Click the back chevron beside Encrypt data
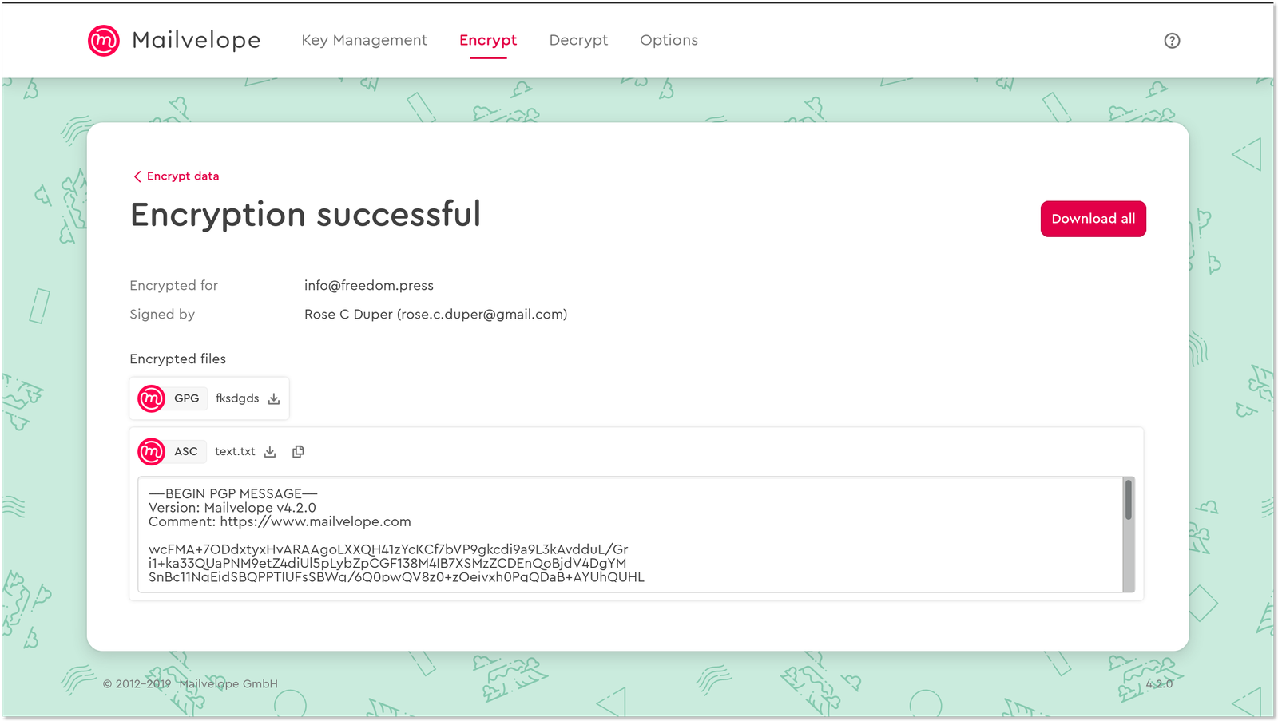 pos(137,176)
